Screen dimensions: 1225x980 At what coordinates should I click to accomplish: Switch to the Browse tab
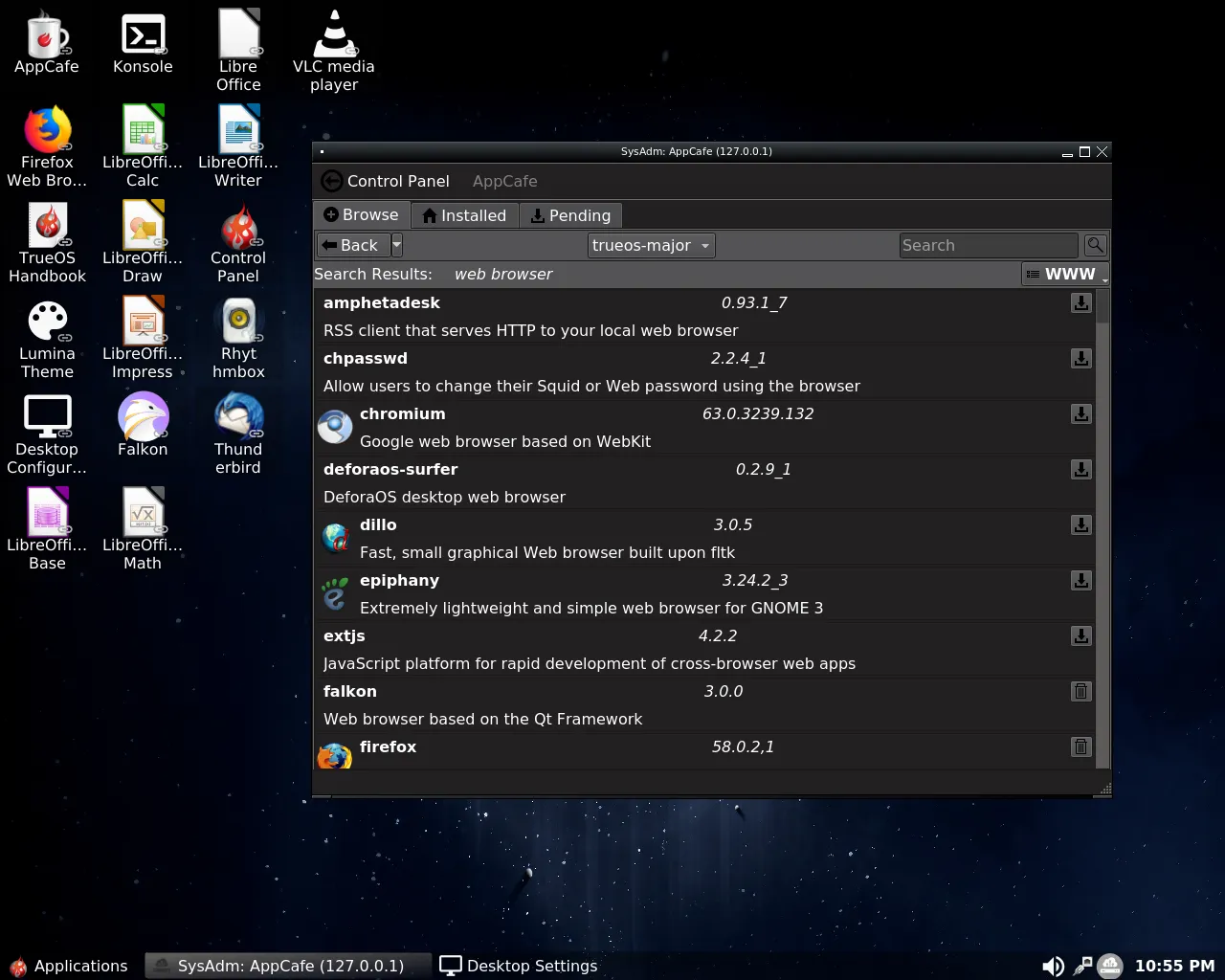(x=362, y=214)
